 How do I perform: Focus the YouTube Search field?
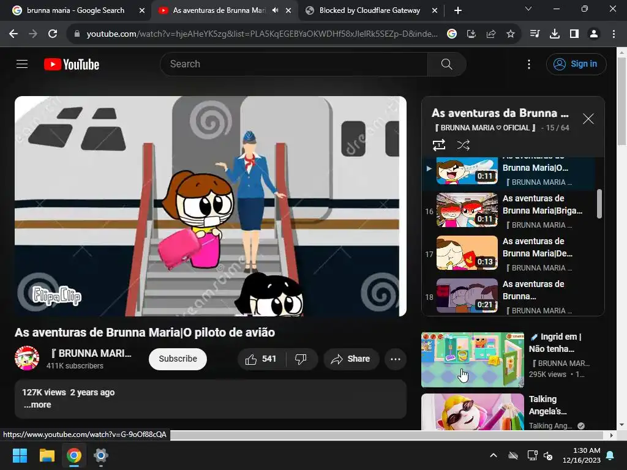click(x=294, y=64)
